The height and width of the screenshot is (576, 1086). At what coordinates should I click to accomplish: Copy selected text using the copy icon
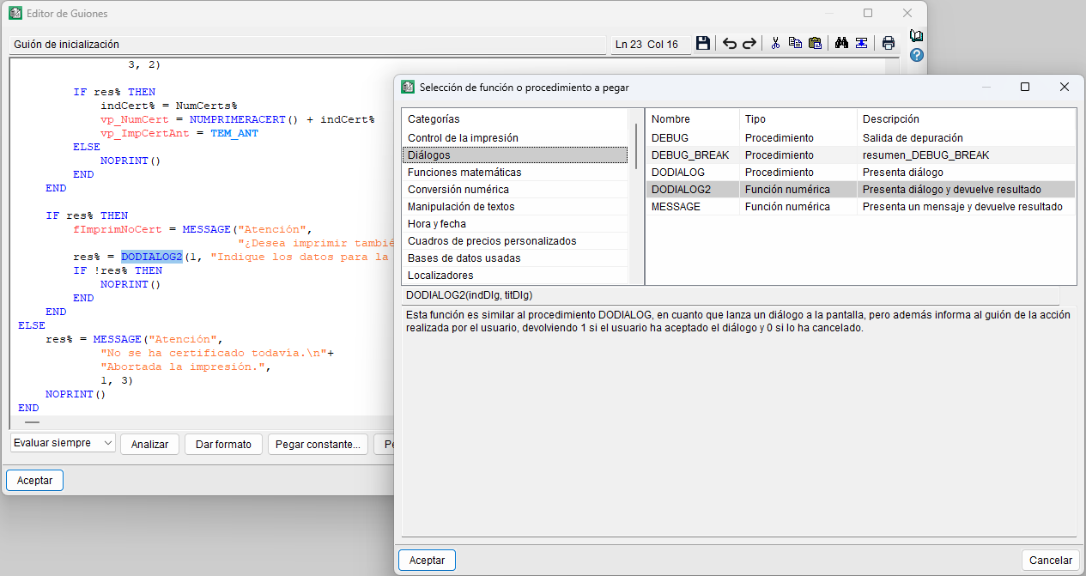pos(795,43)
